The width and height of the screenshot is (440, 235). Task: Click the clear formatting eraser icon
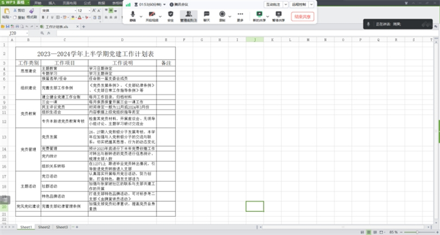pos(87,18)
